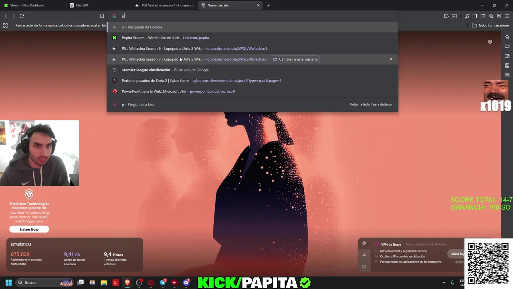Image resolution: width=513 pixels, height=289 pixels.
Task: Click 'Cambiar a esta pestaña' button
Action: click(295, 59)
